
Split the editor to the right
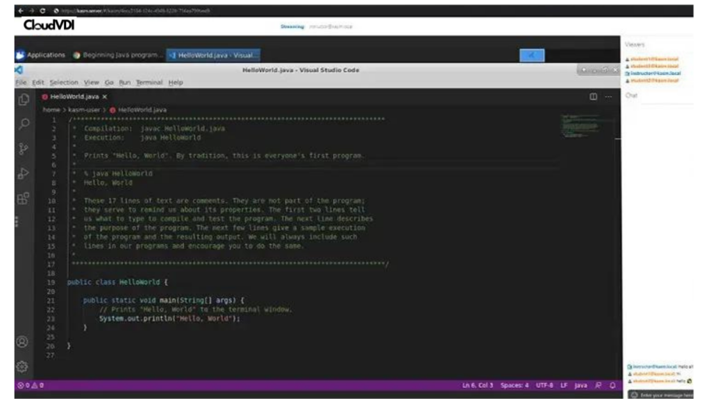point(593,96)
